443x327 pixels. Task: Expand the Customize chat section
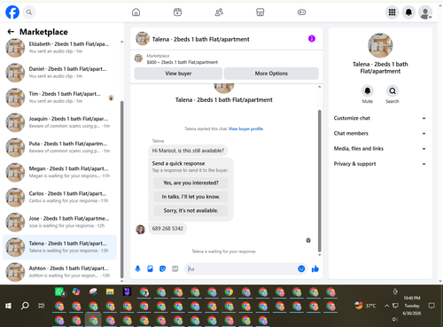[380, 118]
